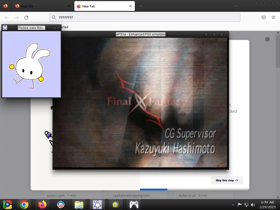
Task: Save page to Pocket
Action: click(264, 17)
